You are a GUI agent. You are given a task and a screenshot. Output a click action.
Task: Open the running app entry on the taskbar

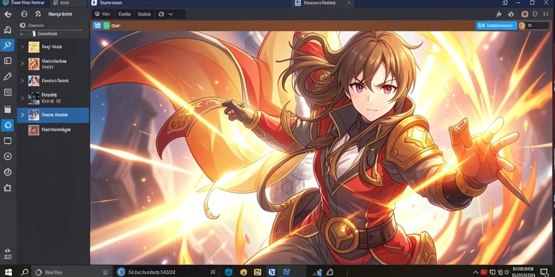166,272
